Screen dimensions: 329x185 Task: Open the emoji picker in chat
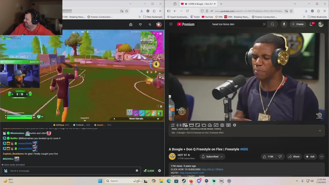coord(137,171)
